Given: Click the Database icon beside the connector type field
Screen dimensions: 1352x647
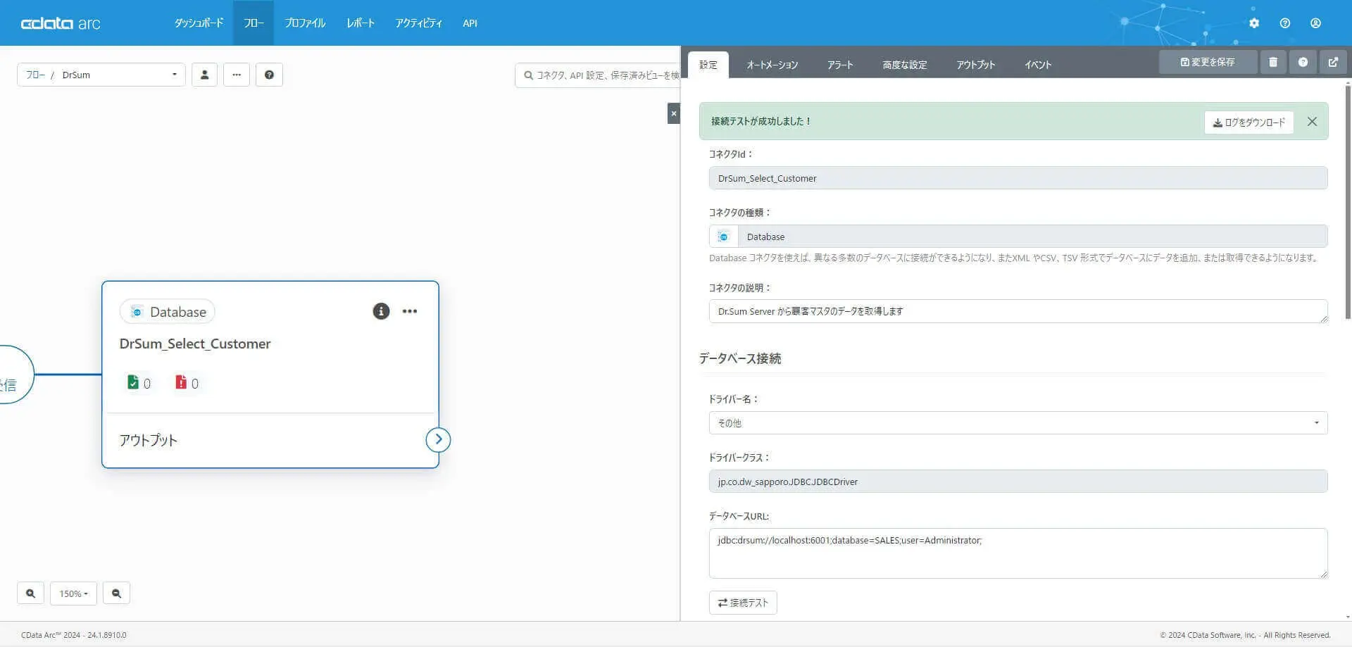Looking at the screenshot, I should [723, 237].
